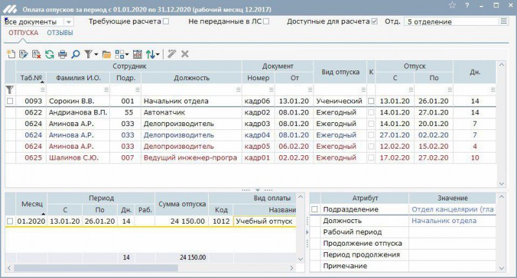Expand the Рабочий период attribute row arrow
Viewport: 517px width, 278px height.
pyautogui.click(x=308, y=232)
